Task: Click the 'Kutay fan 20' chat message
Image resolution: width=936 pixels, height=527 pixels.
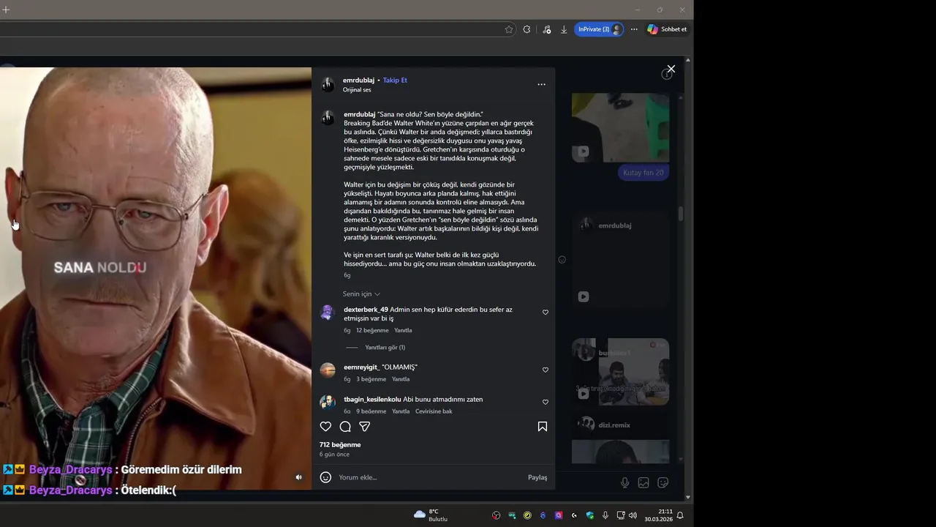Action: pos(643,173)
